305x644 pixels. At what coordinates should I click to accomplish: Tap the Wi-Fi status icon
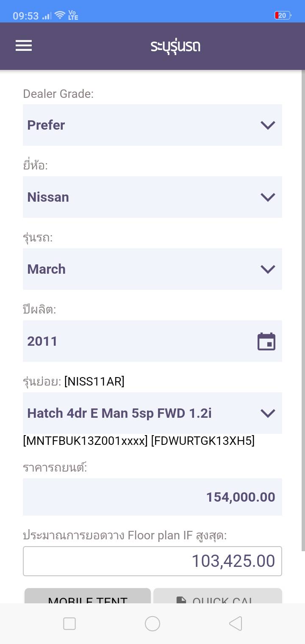pos(60,16)
